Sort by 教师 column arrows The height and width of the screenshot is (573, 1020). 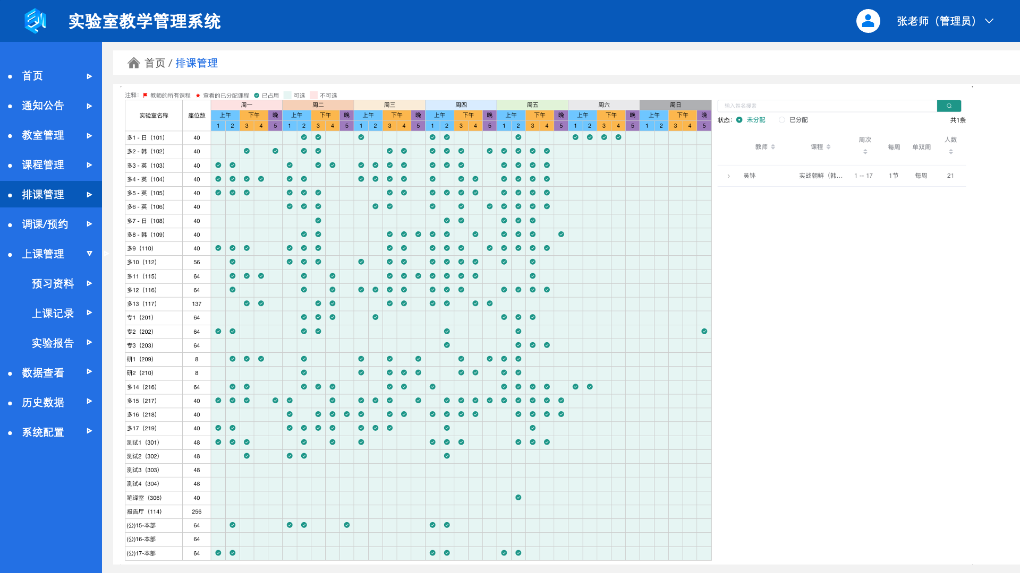[x=773, y=147]
